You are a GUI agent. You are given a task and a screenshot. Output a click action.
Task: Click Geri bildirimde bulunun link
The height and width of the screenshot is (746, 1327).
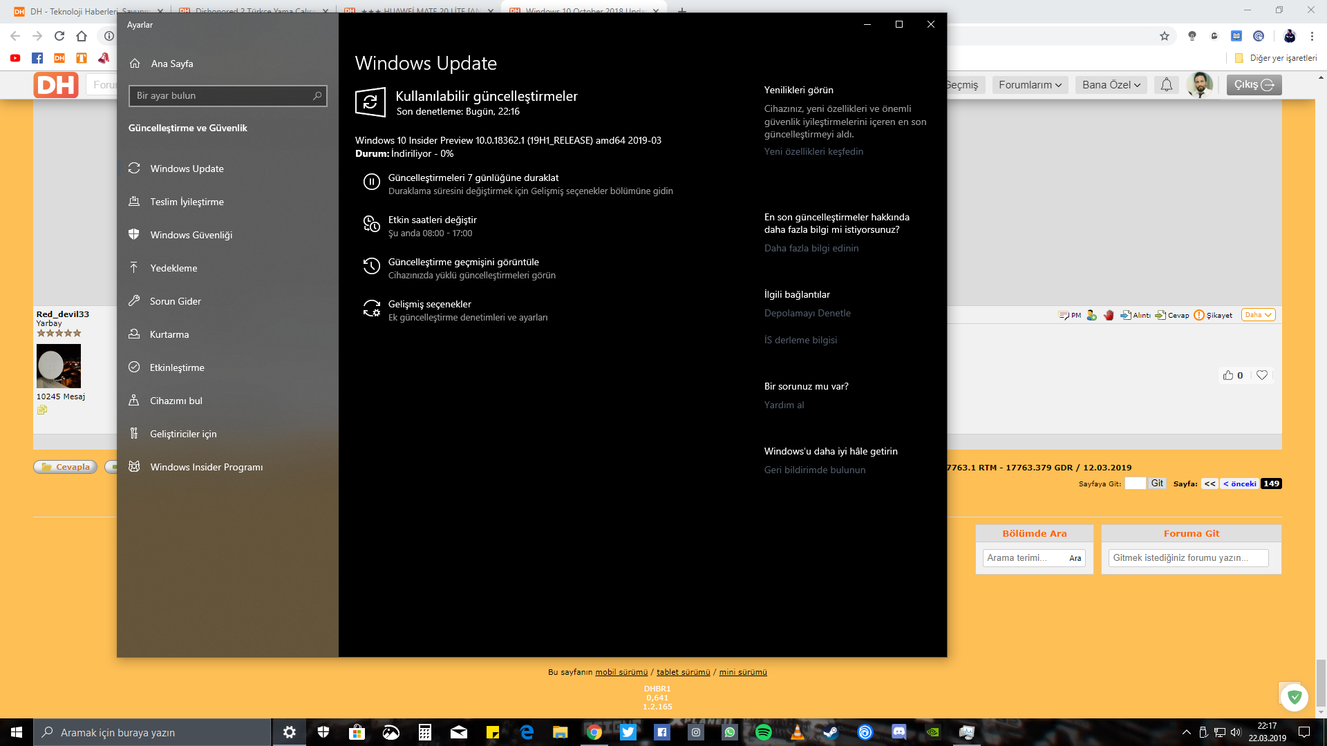click(815, 470)
